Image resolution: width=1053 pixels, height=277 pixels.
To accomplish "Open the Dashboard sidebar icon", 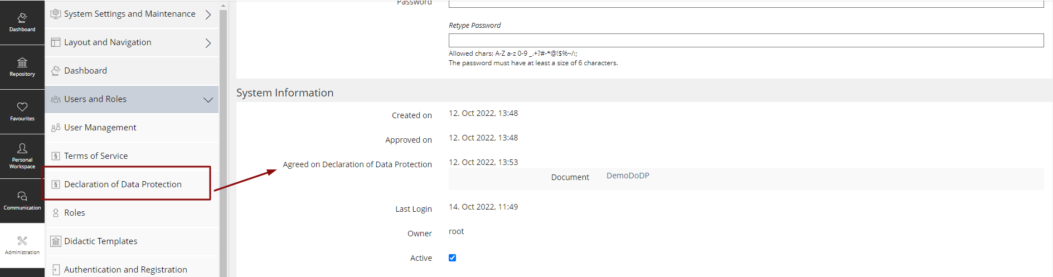I will 22,18.
